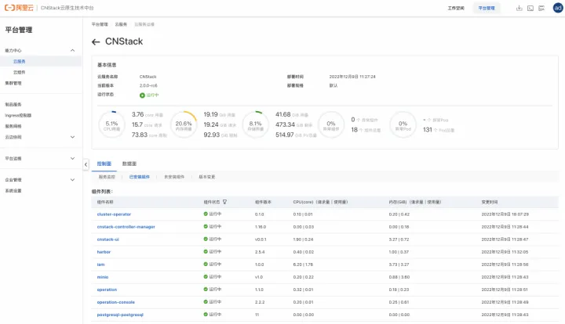Open the cluster-operator component link

(114, 214)
